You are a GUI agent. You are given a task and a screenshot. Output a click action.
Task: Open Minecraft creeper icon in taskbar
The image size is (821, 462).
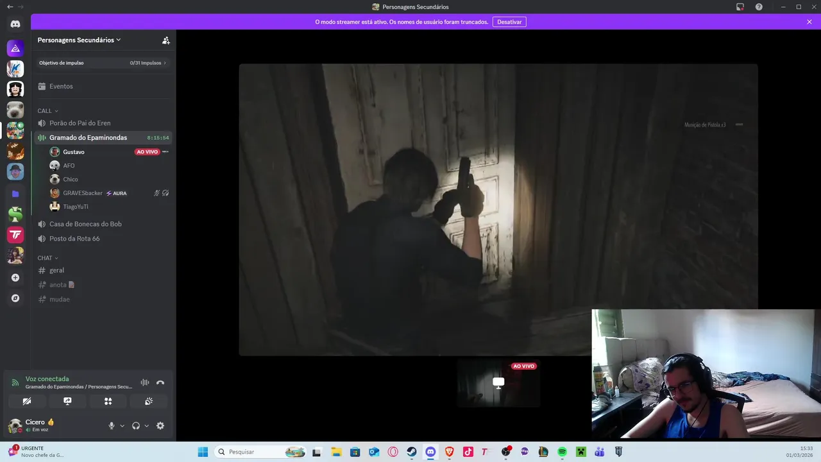click(x=581, y=452)
